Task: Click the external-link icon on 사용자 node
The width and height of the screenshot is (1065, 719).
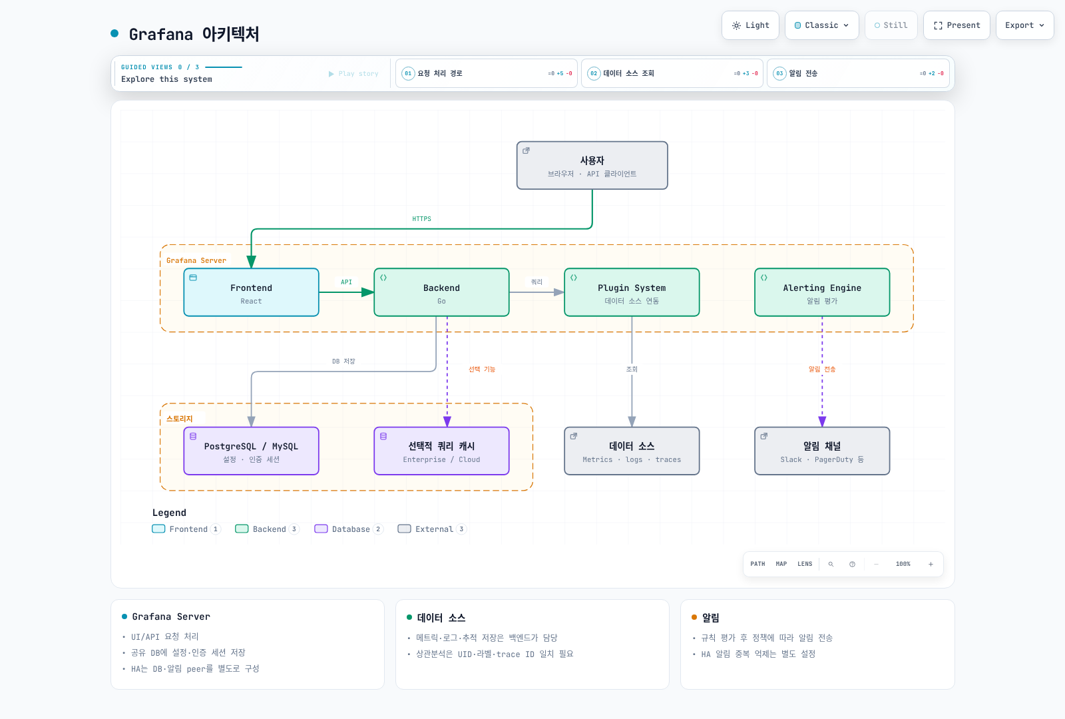Action: point(526,150)
